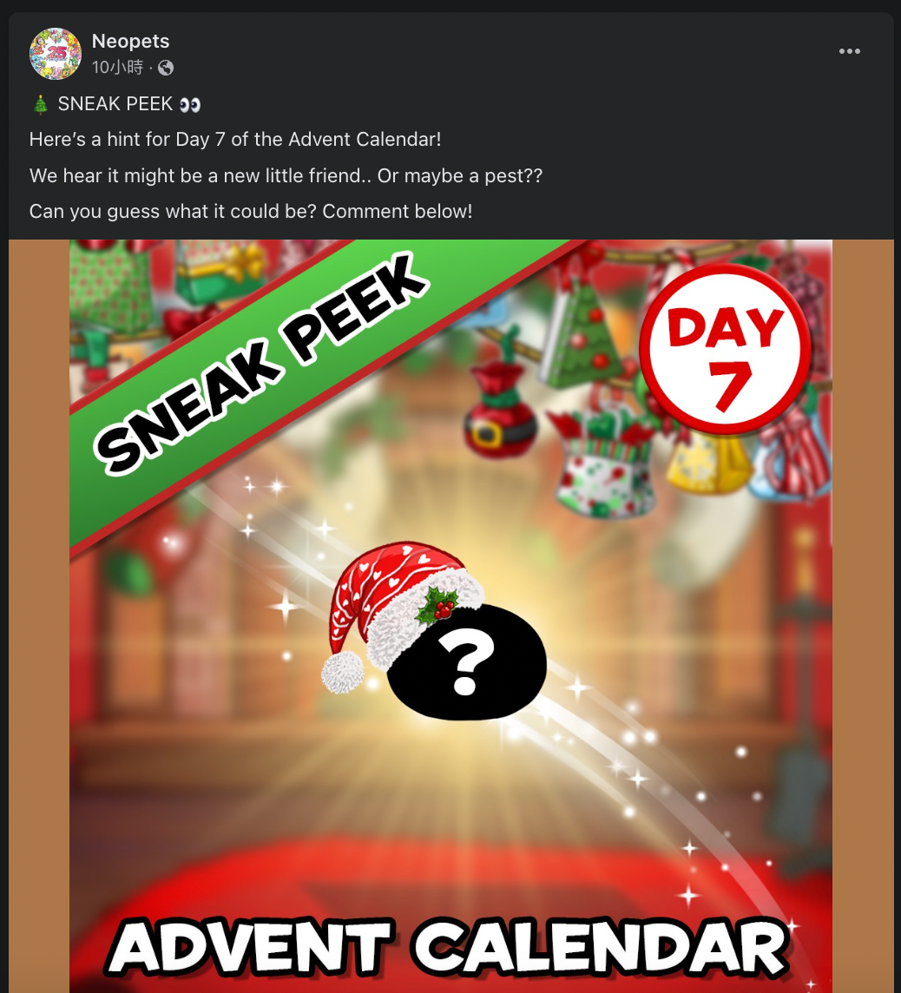This screenshot has width=901, height=993.
Task: Click the 'Comment below!' post text line
Action: tap(397, 212)
